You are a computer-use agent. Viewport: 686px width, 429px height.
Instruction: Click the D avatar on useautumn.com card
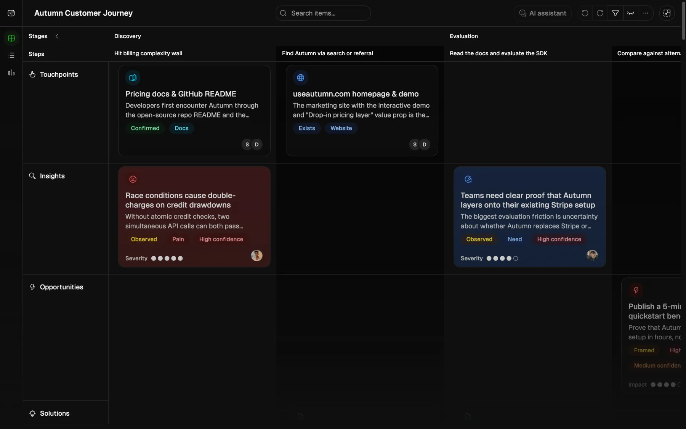(425, 145)
